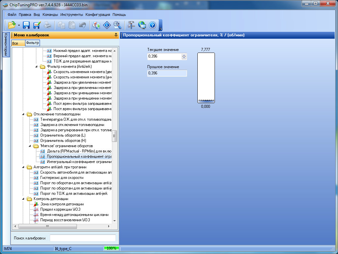Image resolution: width=338 pixels, height=254 pixels.
Task: Collapse the Отключение топливоподачи folder
Action: click(x=23, y=114)
